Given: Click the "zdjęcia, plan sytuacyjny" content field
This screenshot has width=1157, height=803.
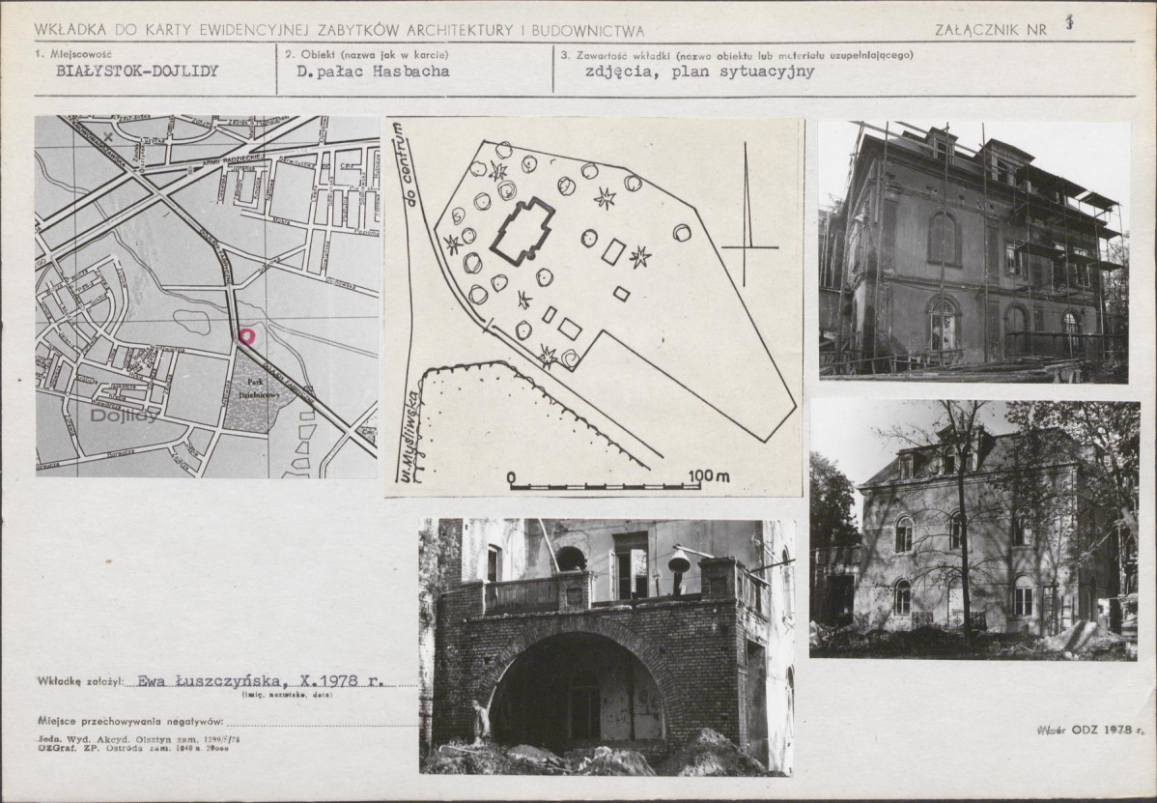Looking at the screenshot, I should pyautogui.click(x=699, y=72).
